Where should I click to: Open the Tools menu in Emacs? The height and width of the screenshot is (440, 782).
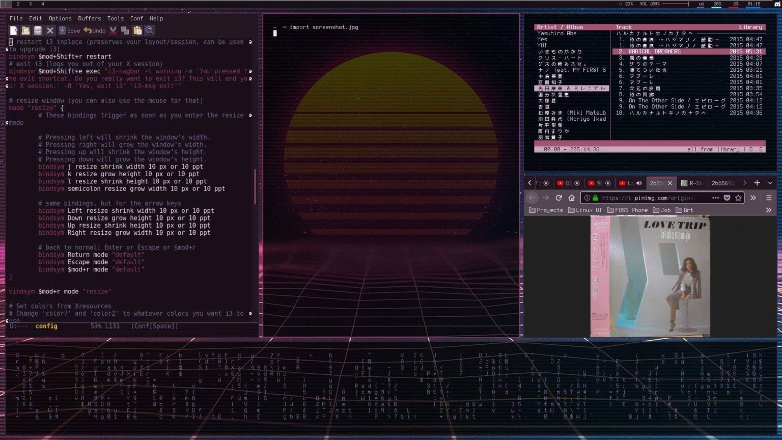pos(115,18)
